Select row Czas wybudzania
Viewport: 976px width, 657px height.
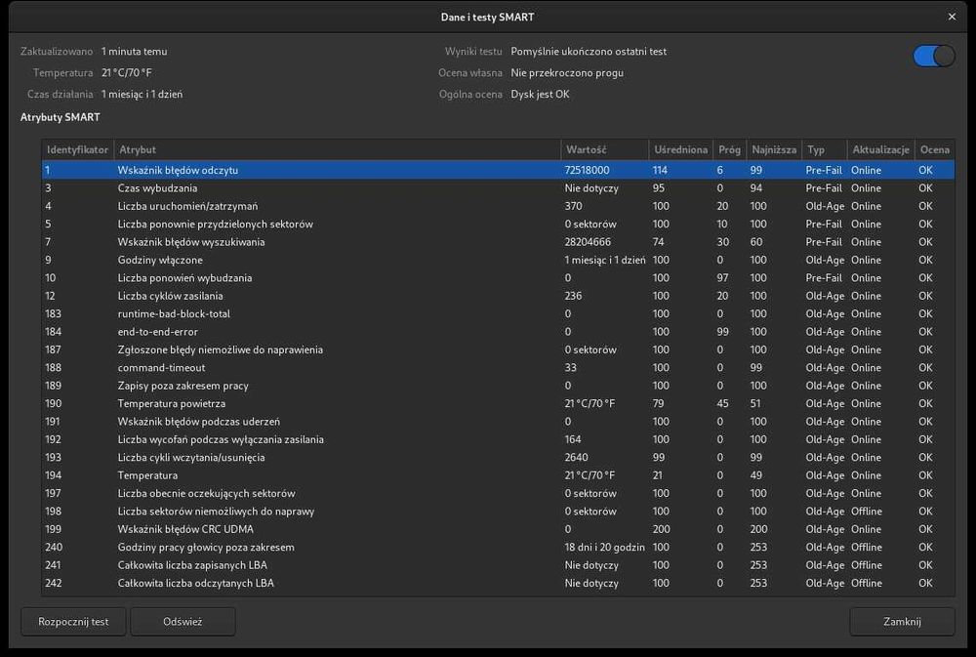(498, 188)
